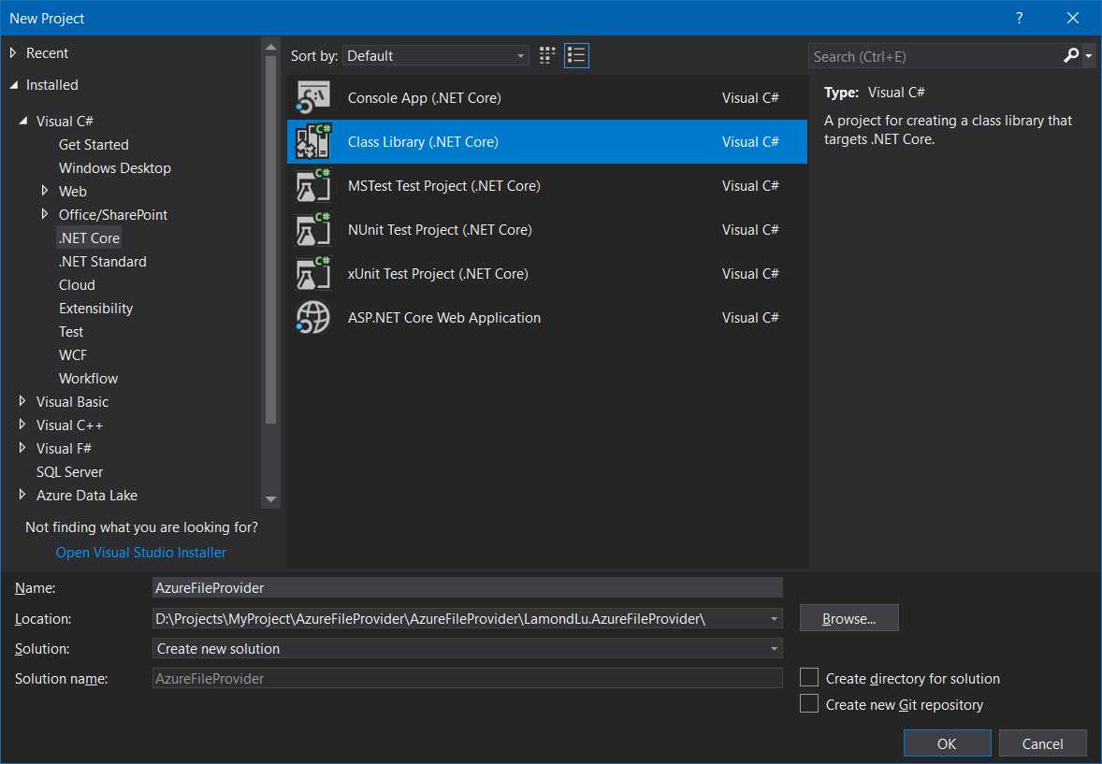Click the category tree scrollbar thumb
Viewport: 1102px width, 764px height.
click(x=270, y=239)
